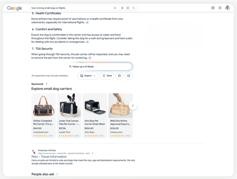Clear the search box with the X icon

[115, 8]
